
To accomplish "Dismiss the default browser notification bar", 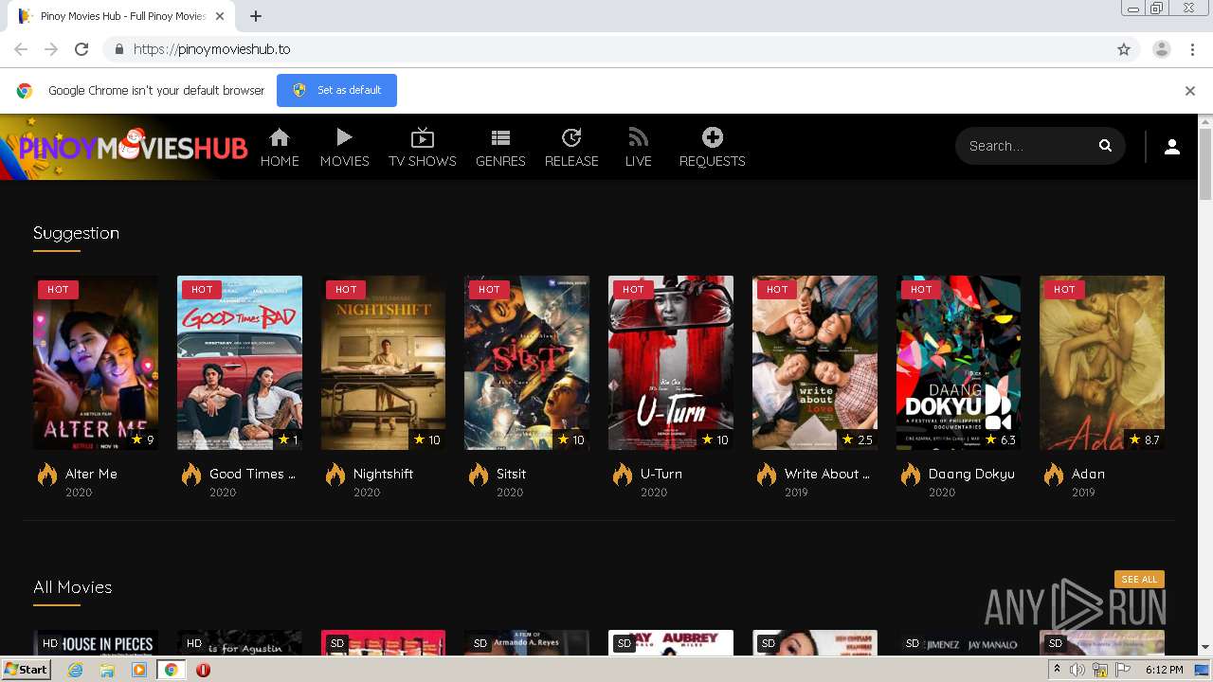I will (1189, 91).
